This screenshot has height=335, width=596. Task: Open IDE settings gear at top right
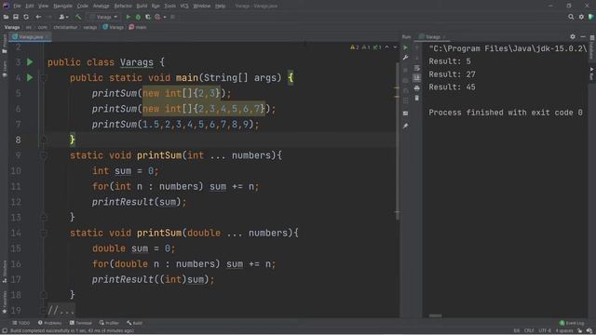(x=581, y=17)
